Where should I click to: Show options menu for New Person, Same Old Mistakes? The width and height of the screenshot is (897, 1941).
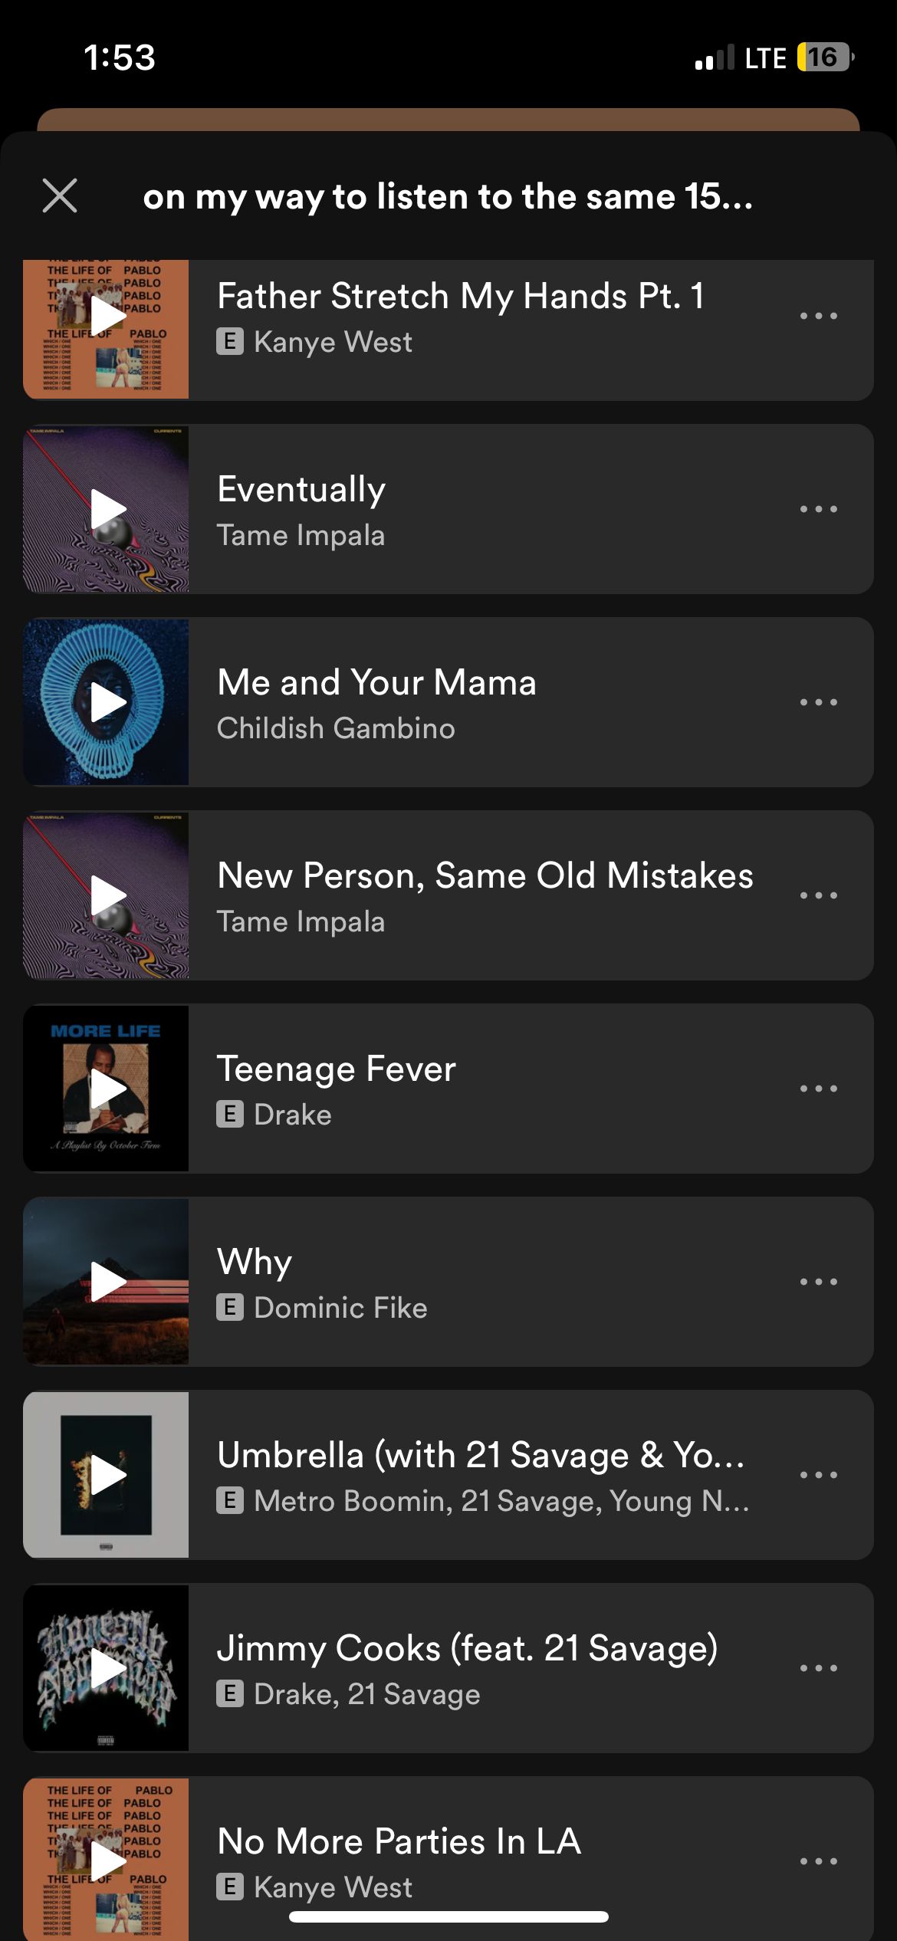[818, 895]
